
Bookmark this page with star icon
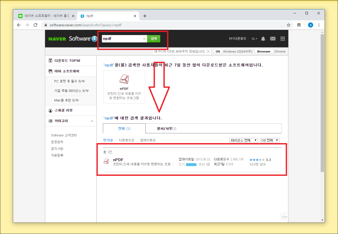(289, 25)
